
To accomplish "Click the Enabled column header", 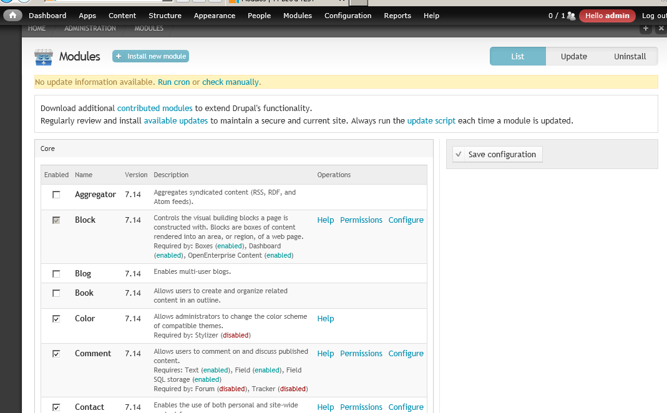I will coord(56,175).
